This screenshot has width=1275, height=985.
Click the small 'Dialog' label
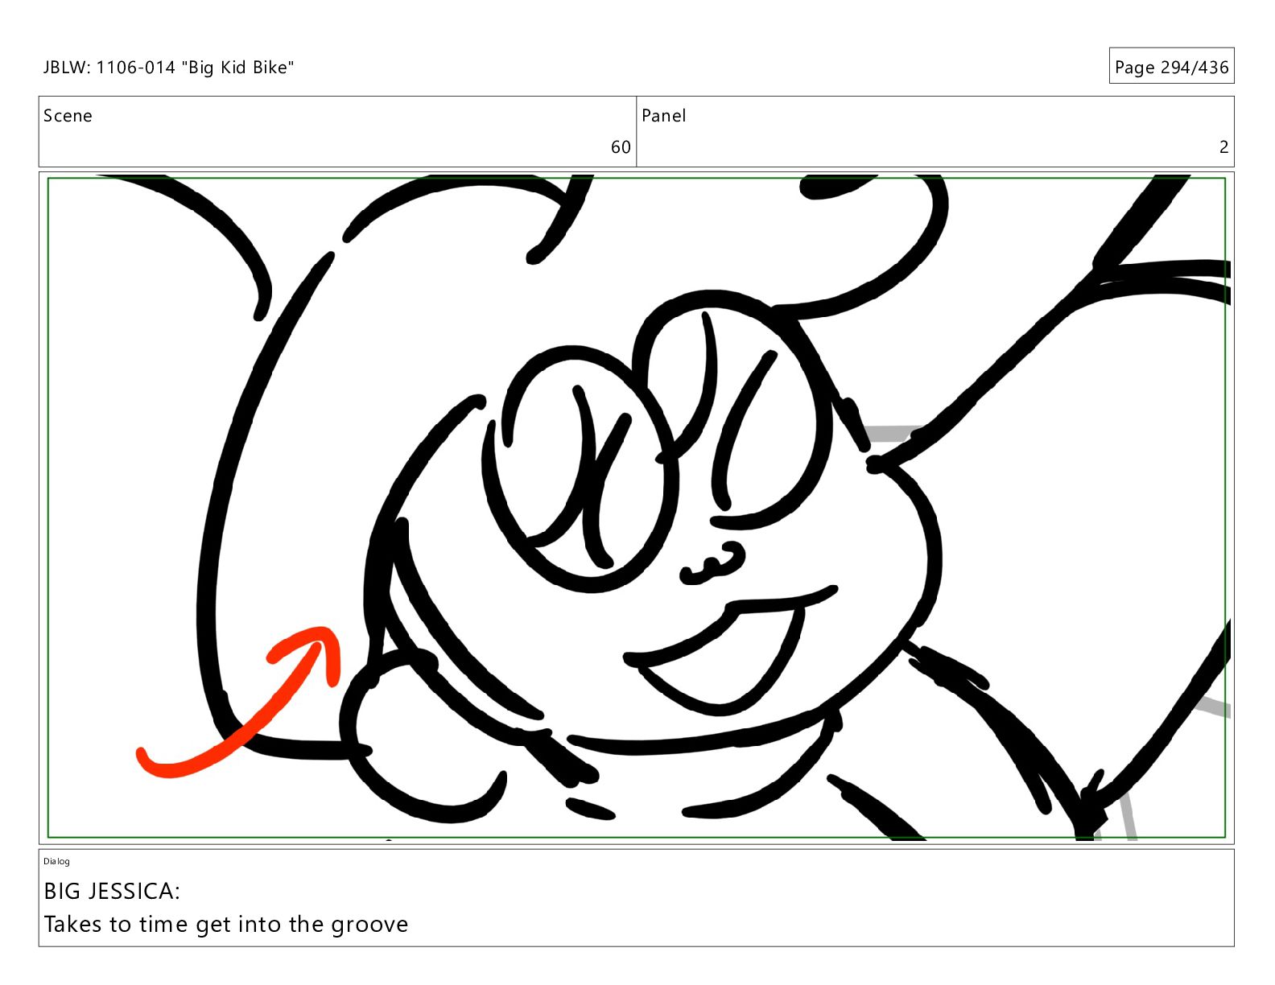[x=56, y=861]
